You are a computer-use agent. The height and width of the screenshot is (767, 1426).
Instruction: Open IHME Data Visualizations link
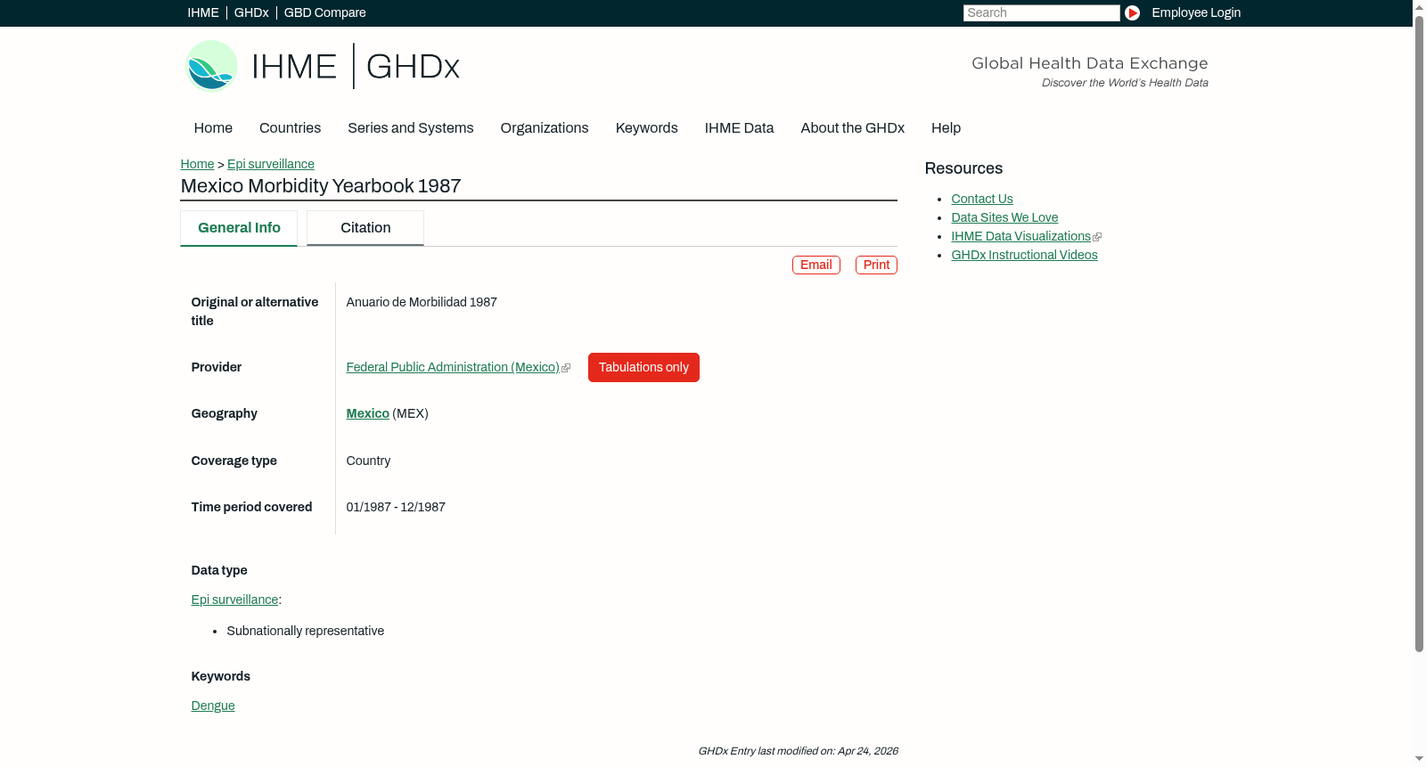click(x=1021, y=236)
